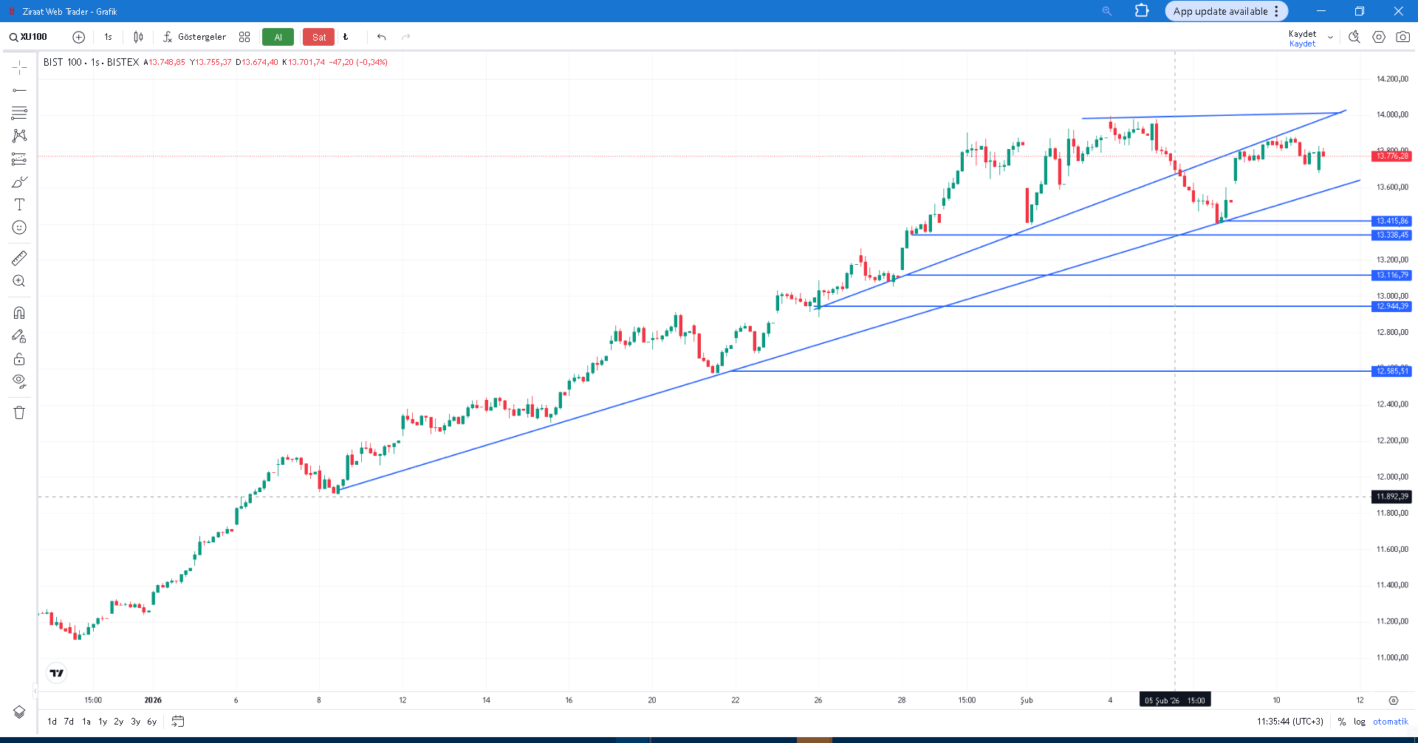Open chart settings hexagon icon
1418x743 pixels.
coord(1378,37)
